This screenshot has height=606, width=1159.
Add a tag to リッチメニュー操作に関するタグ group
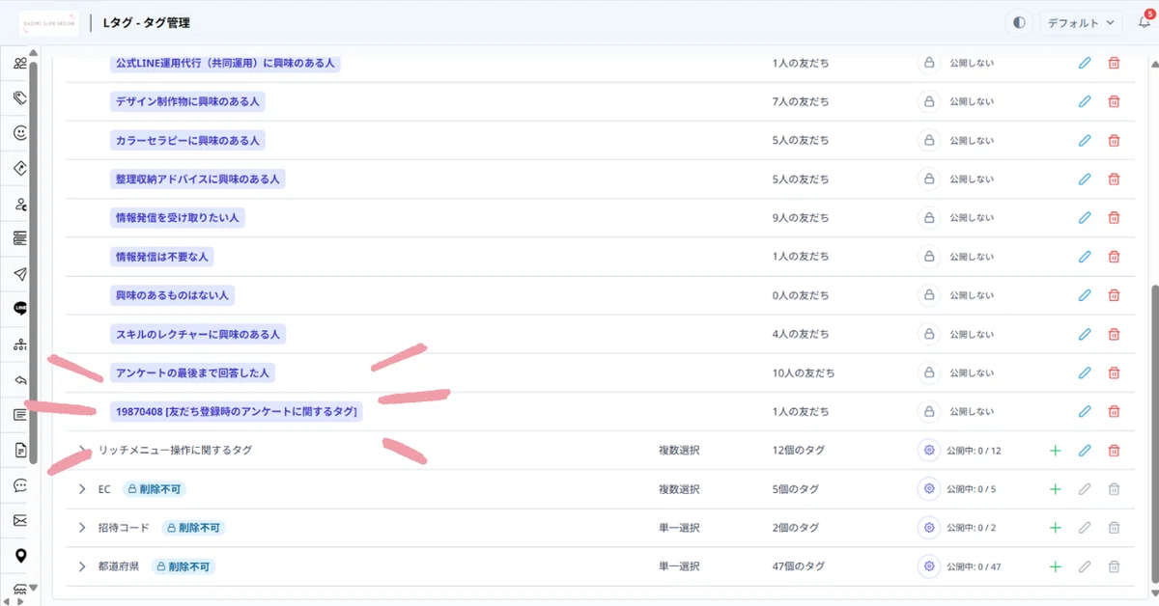point(1055,450)
